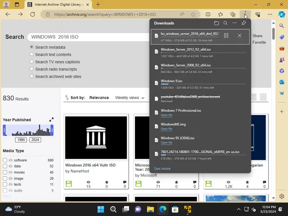This screenshot has height=216, width=288.
Task: Check the image media type box
Action: click(x=5, y=178)
